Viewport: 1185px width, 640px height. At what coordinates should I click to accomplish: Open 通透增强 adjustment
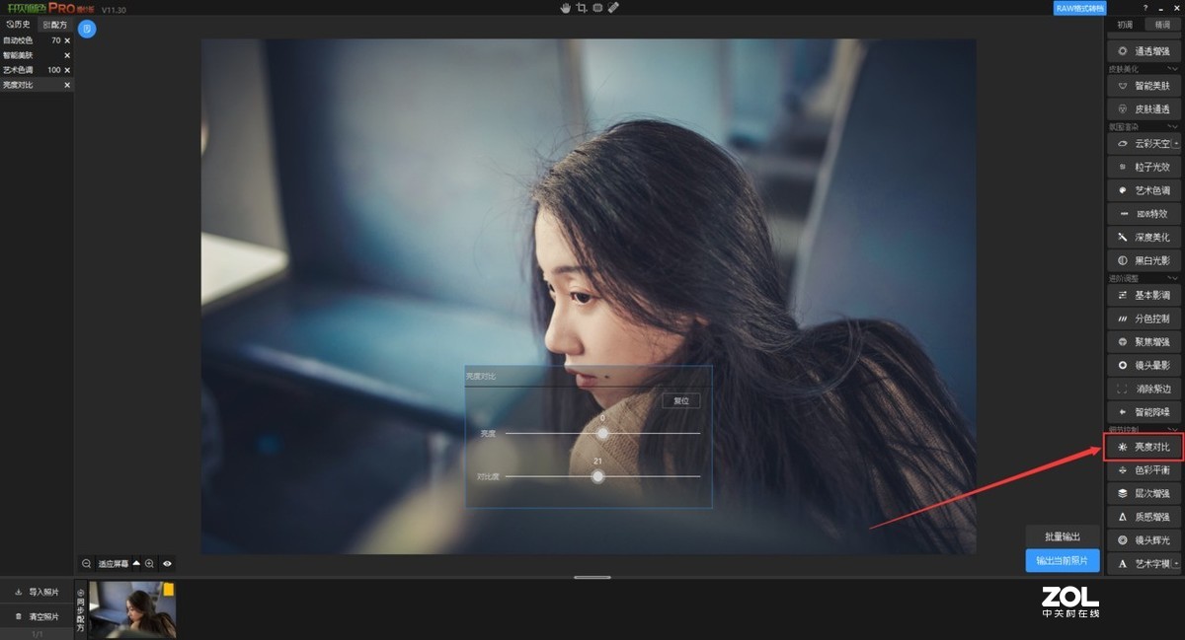1144,51
